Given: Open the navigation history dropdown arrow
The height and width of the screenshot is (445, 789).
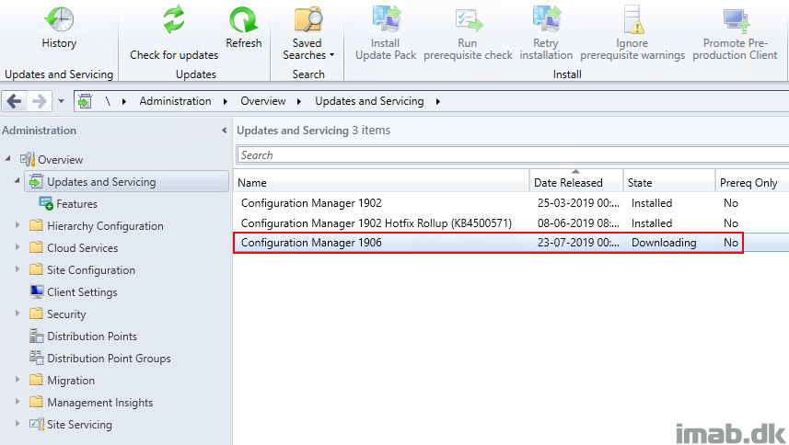Looking at the screenshot, I should click(61, 101).
